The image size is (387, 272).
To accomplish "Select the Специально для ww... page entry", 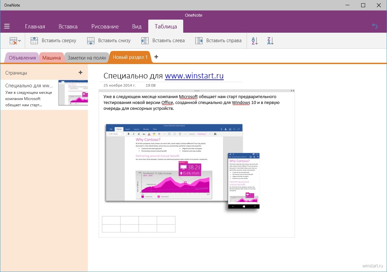I will tap(44, 95).
